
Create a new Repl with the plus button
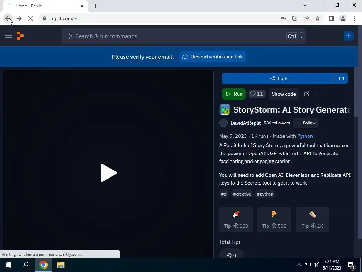348,36
